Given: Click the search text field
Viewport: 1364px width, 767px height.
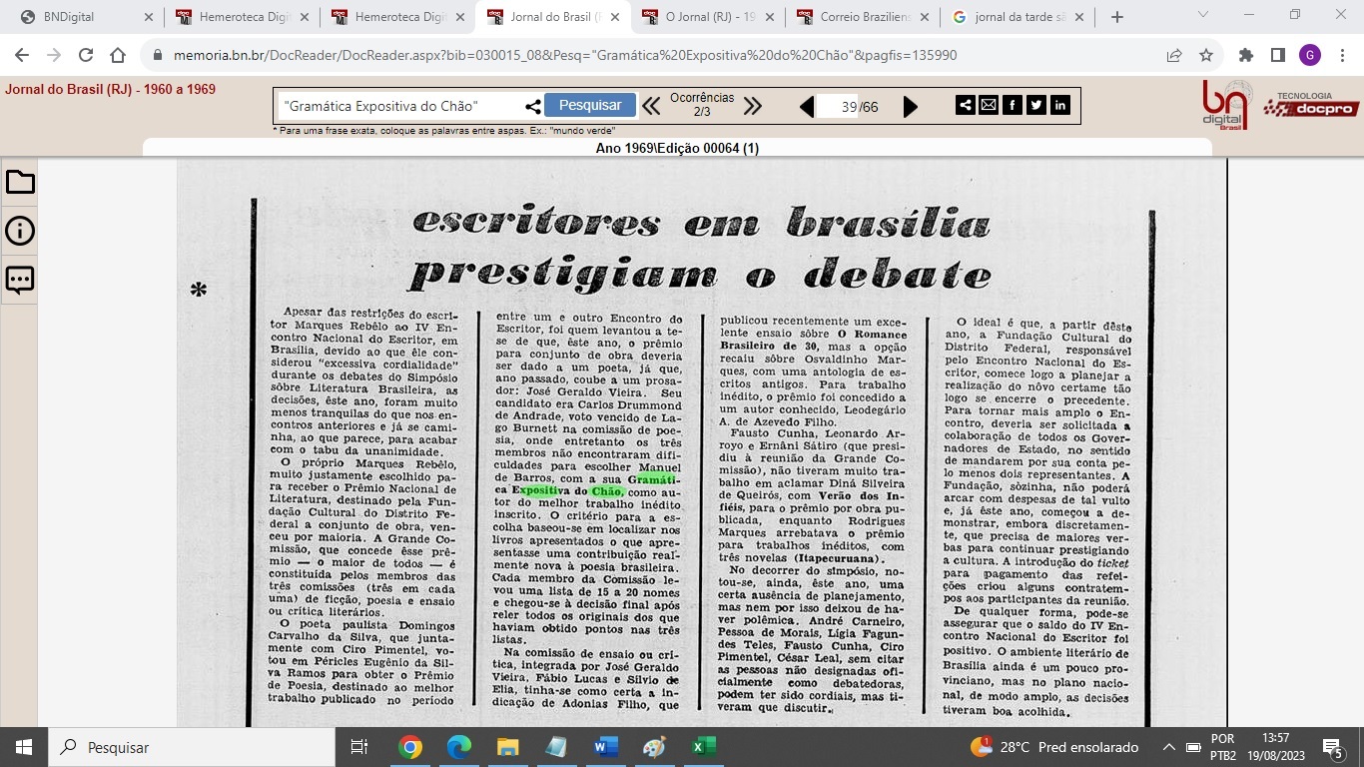Looking at the screenshot, I should coord(399,106).
